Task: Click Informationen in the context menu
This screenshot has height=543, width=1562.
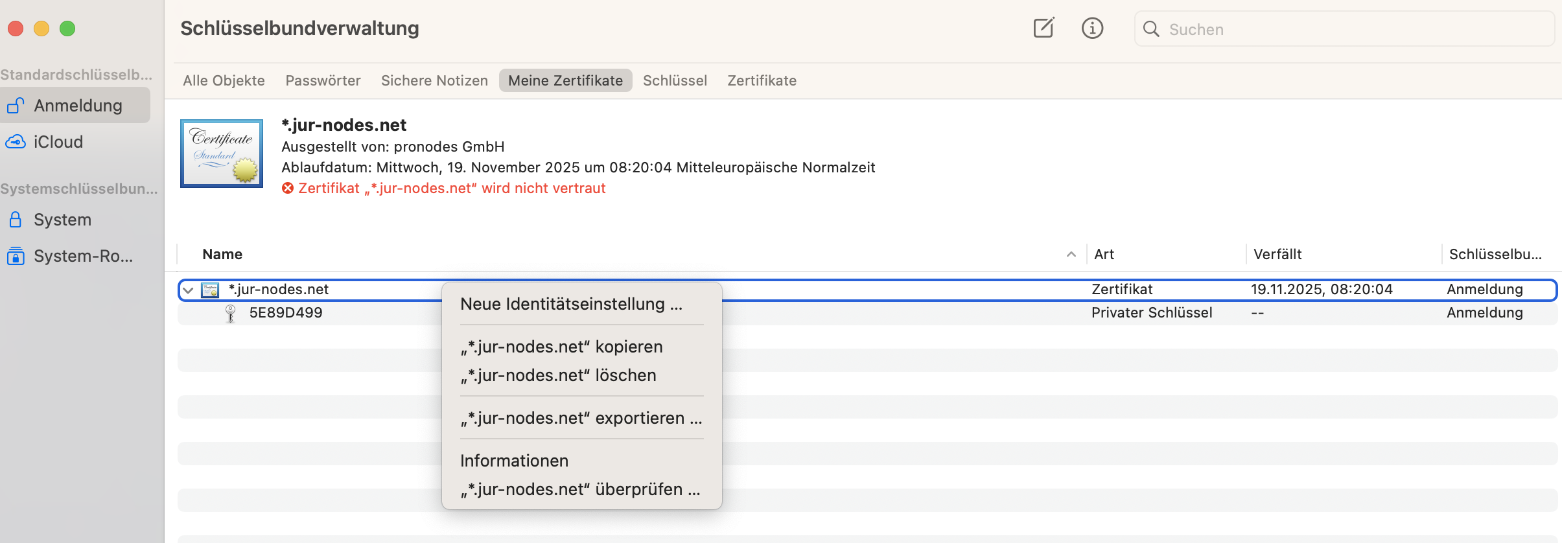Action: point(514,461)
